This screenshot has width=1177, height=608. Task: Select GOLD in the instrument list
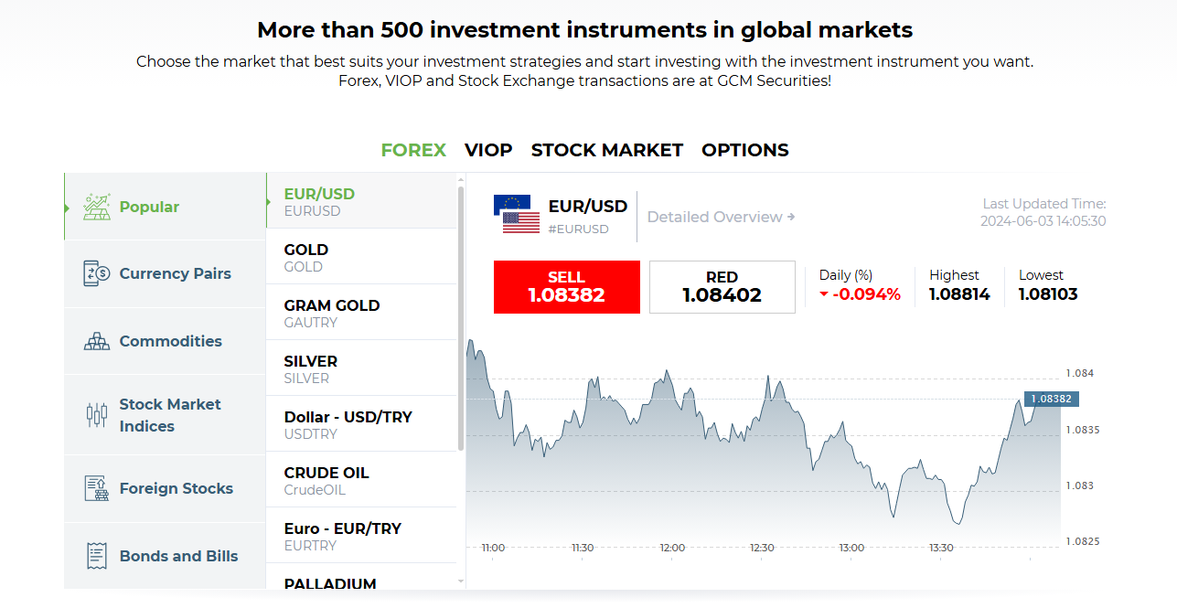(361, 257)
